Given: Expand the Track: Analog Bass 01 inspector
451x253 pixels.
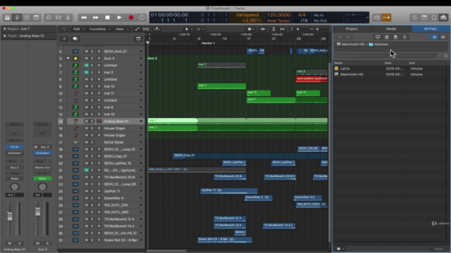Looking at the screenshot, I should click(5, 36).
